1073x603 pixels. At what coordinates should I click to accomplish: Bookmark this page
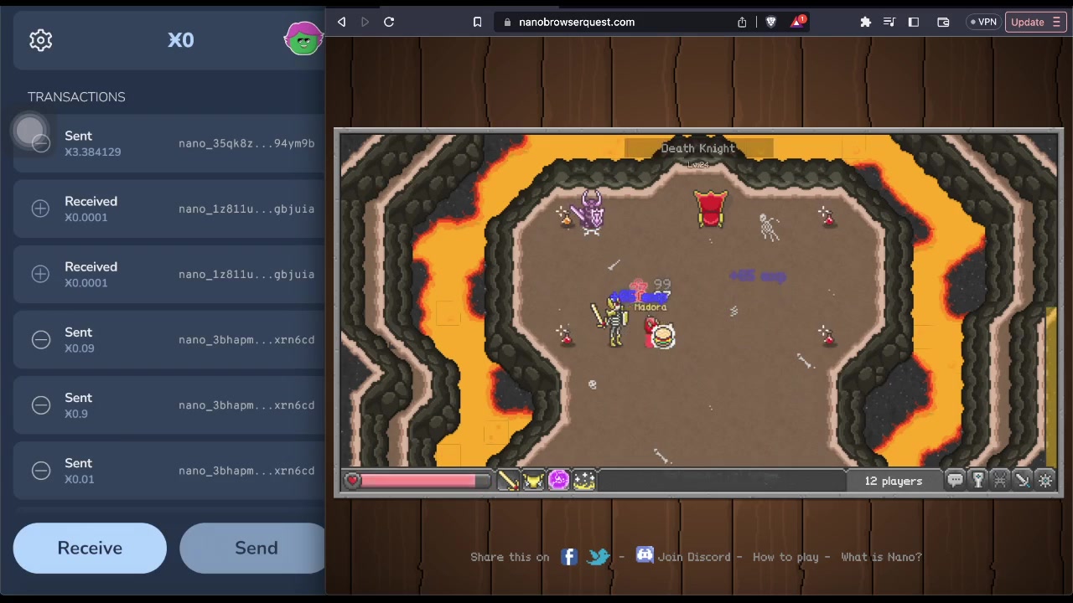(477, 22)
